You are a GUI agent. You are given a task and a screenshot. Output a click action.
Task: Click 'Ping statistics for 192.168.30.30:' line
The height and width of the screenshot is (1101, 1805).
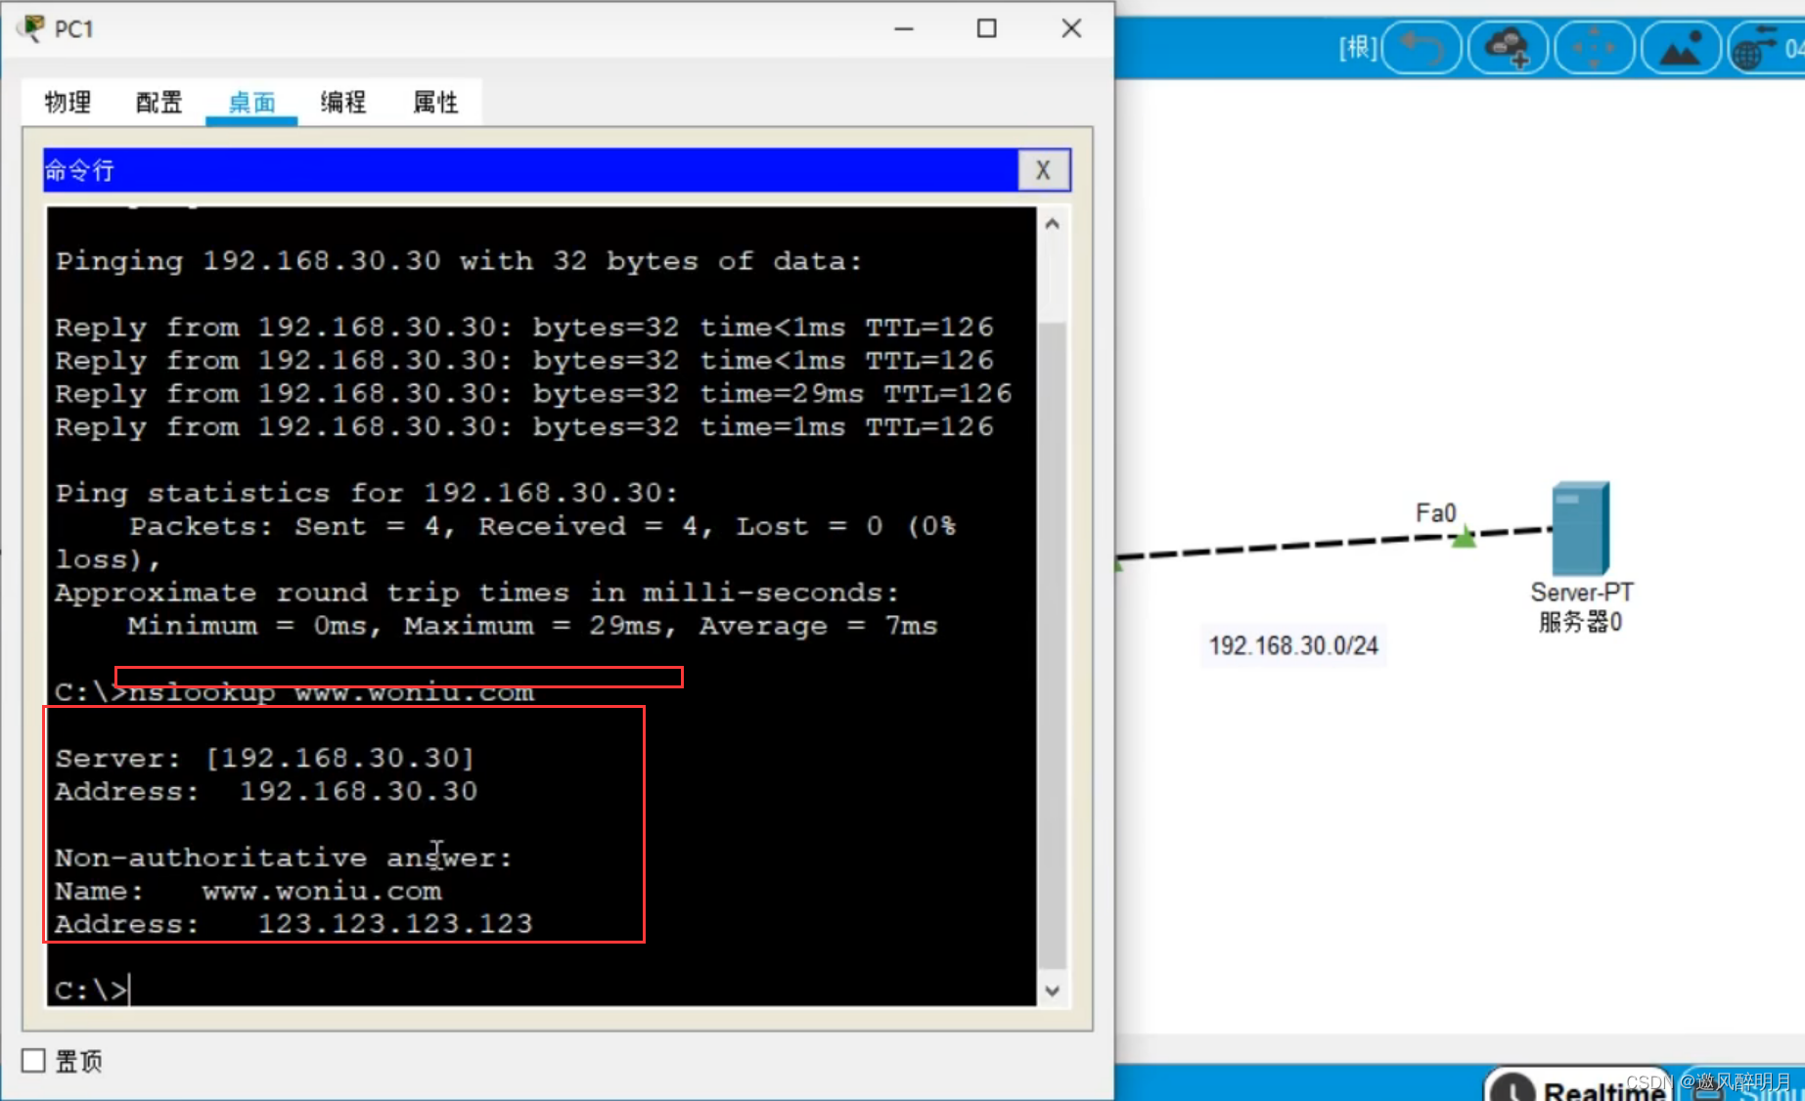[367, 493]
